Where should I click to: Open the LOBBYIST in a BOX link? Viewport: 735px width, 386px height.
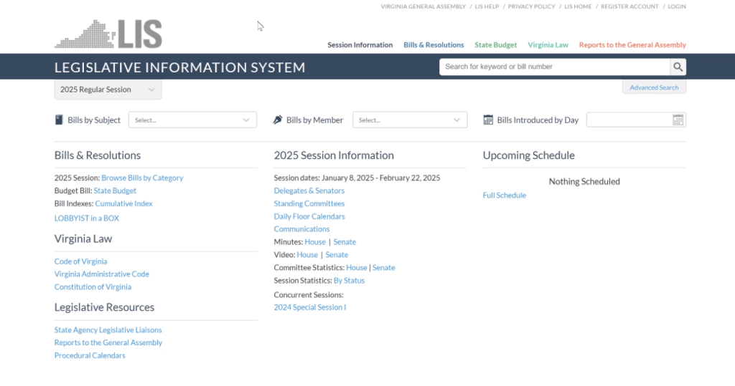tap(87, 218)
